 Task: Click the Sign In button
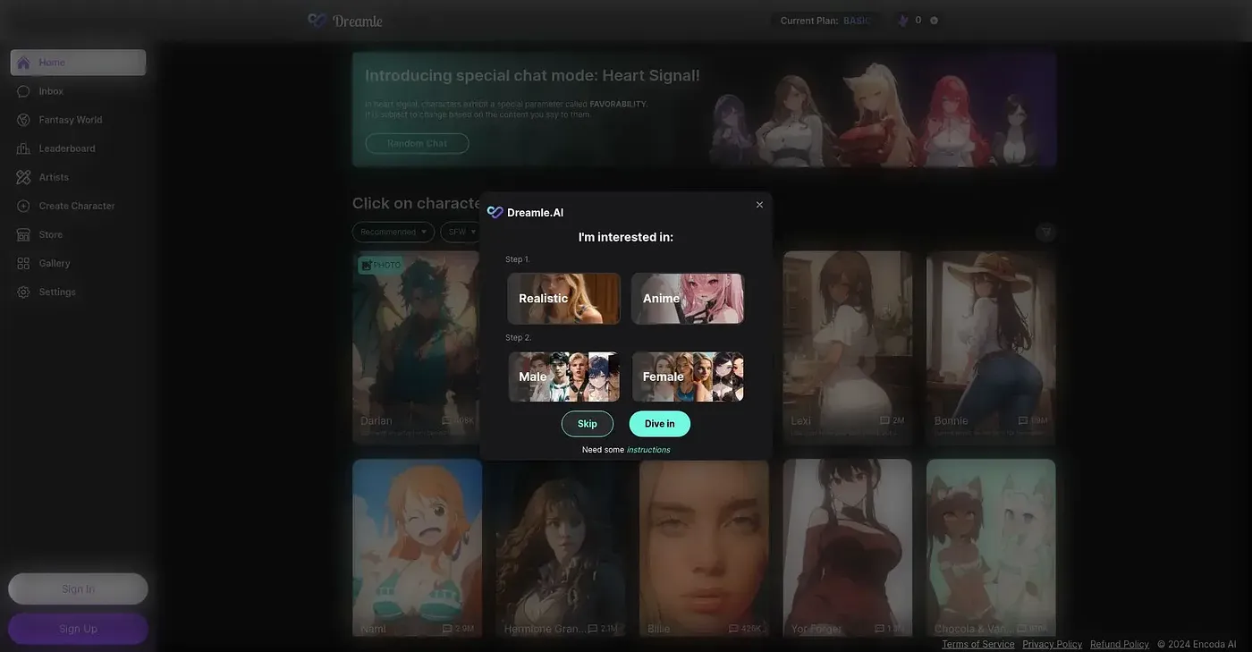click(x=78, y=588)
